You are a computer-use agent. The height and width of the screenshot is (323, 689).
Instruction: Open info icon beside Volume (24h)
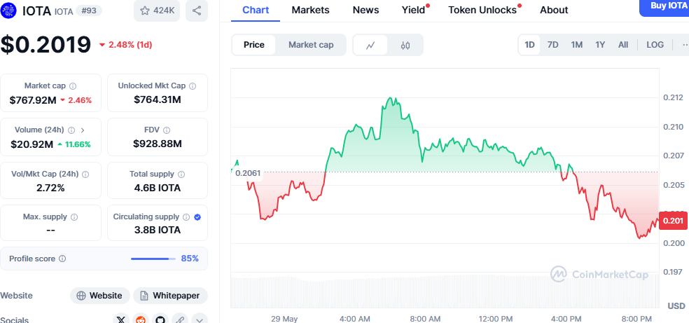(71, 130)
